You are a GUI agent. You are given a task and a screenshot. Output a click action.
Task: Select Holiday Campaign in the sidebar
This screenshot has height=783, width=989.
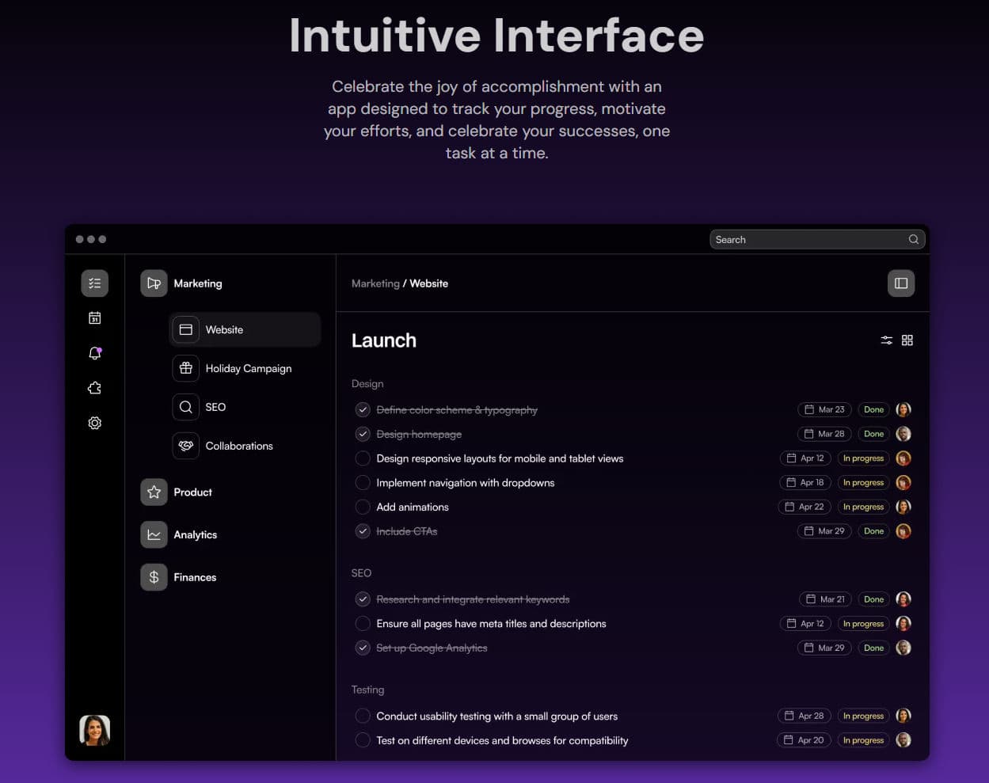point(248,369)
